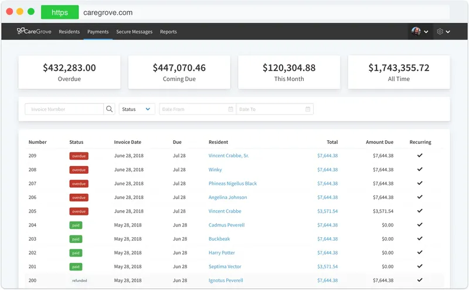Screen dimensions: 469x290
Task: Open resident Angelina Johnson
Action: (x=227, y=197)
